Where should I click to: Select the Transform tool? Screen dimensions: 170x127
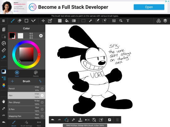(50, 21)
